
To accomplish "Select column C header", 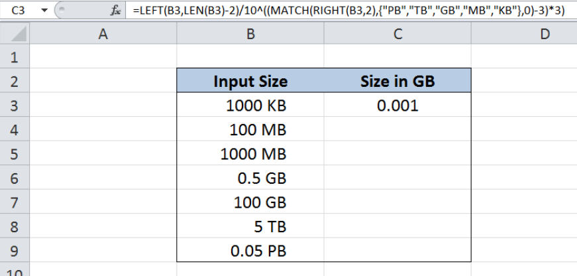I will point(397,34).
